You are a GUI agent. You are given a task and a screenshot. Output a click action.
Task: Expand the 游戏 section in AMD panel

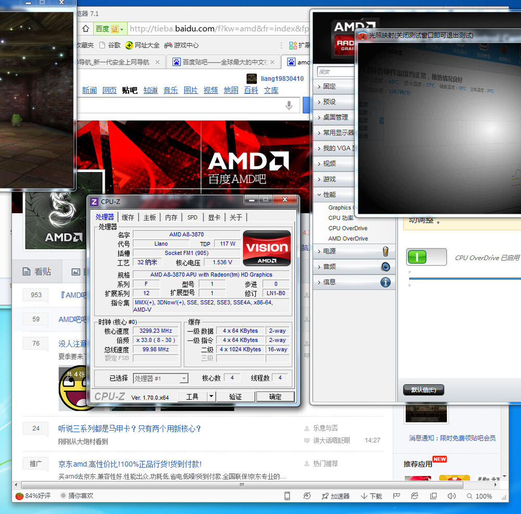[x=334, y=179]
